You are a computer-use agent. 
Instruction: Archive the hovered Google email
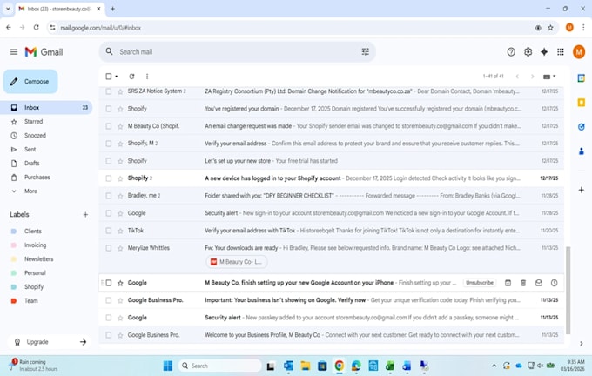click(x=508, y=283)
